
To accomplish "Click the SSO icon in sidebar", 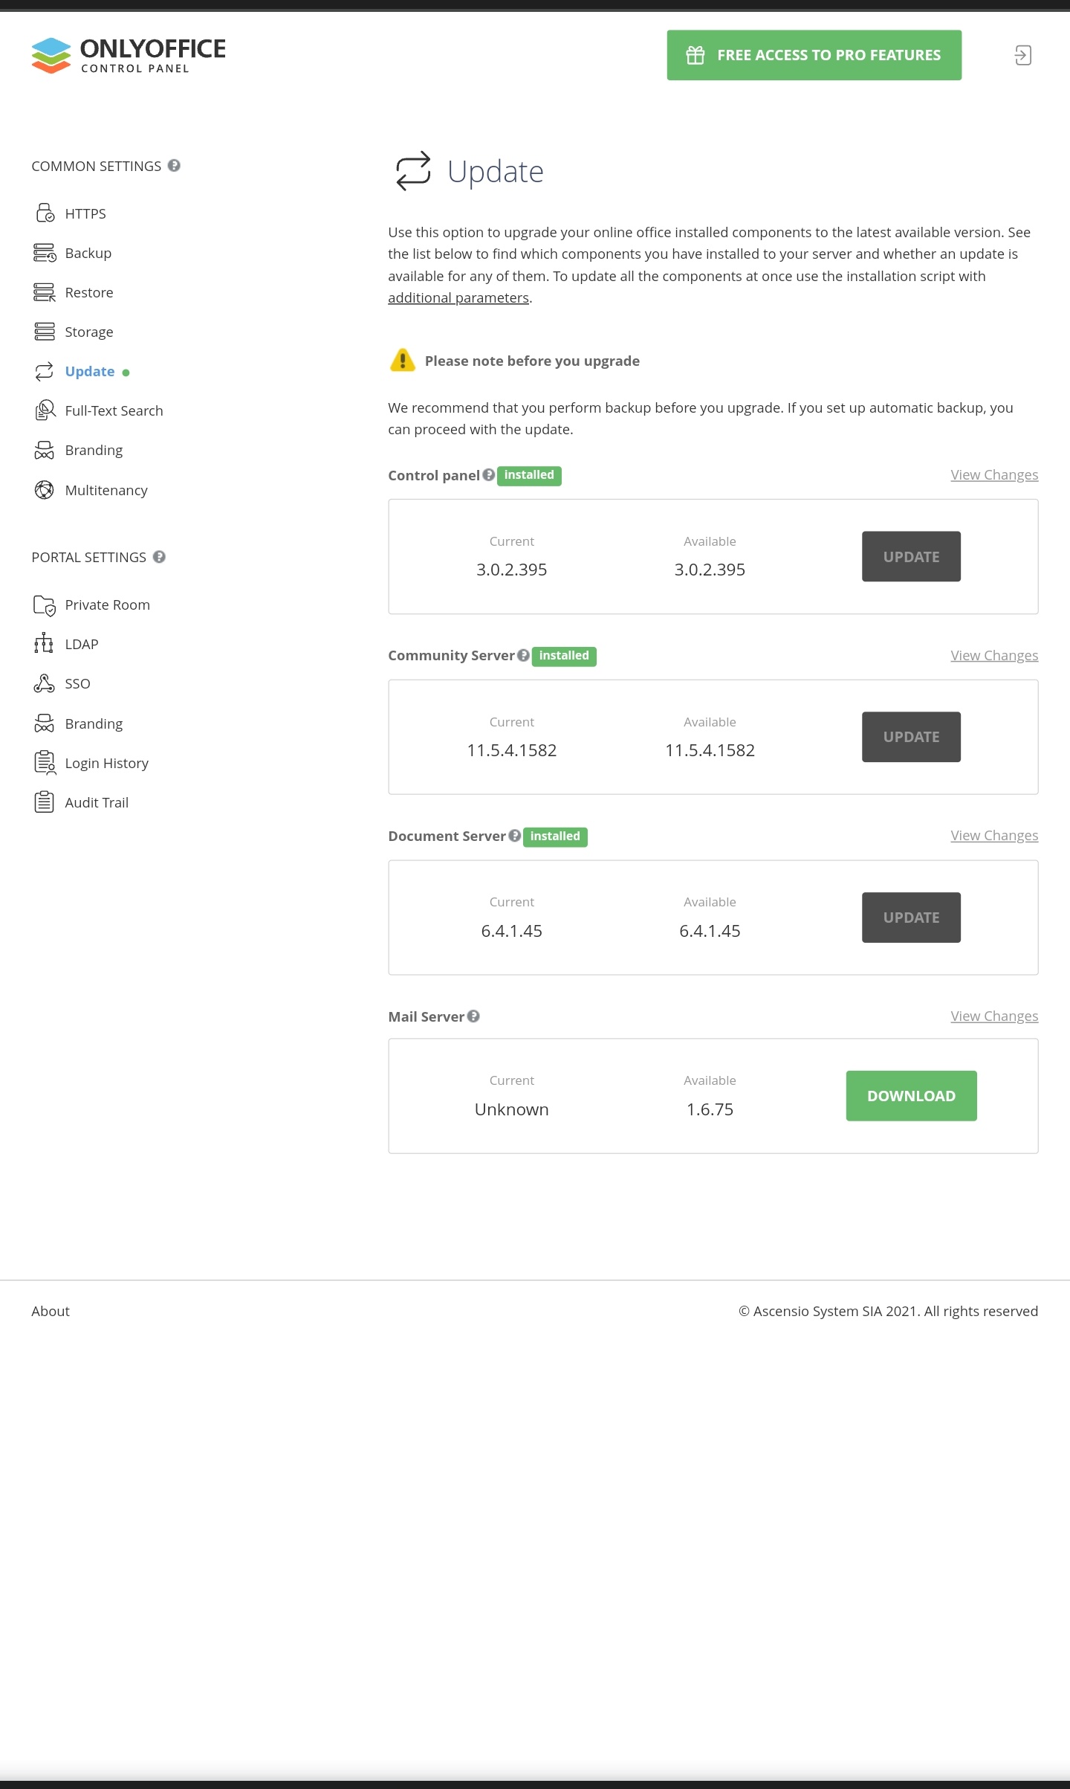I will [x=44, y=683].
